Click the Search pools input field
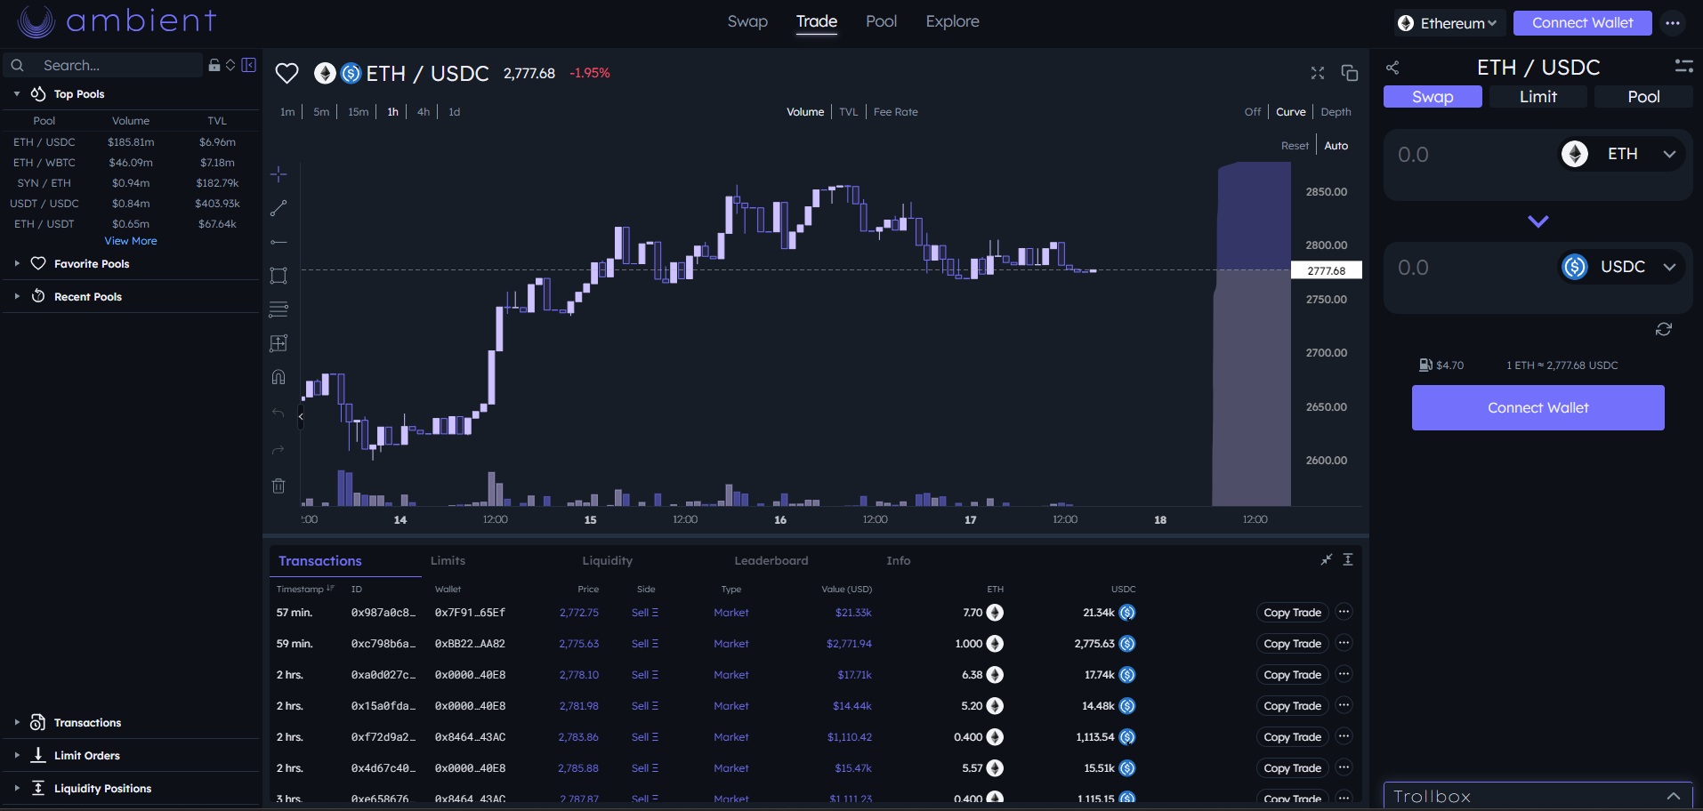Image resolution: width=1703 pixels, height=811 pixels. [x=119, y=65]
